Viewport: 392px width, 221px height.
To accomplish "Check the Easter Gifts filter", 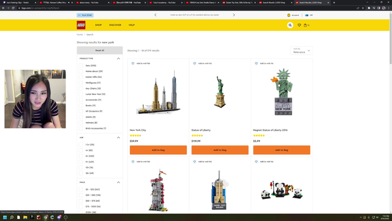I will tap(81, 77).
